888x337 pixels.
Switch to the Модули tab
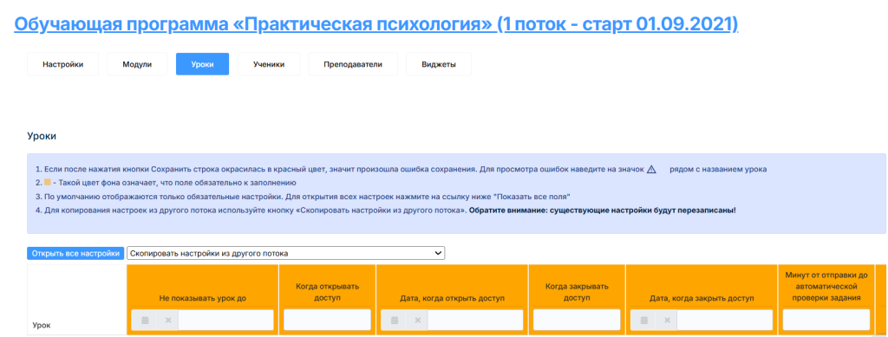pos(137,64)
